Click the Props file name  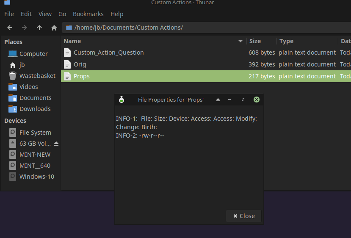(x=81, y=76)
